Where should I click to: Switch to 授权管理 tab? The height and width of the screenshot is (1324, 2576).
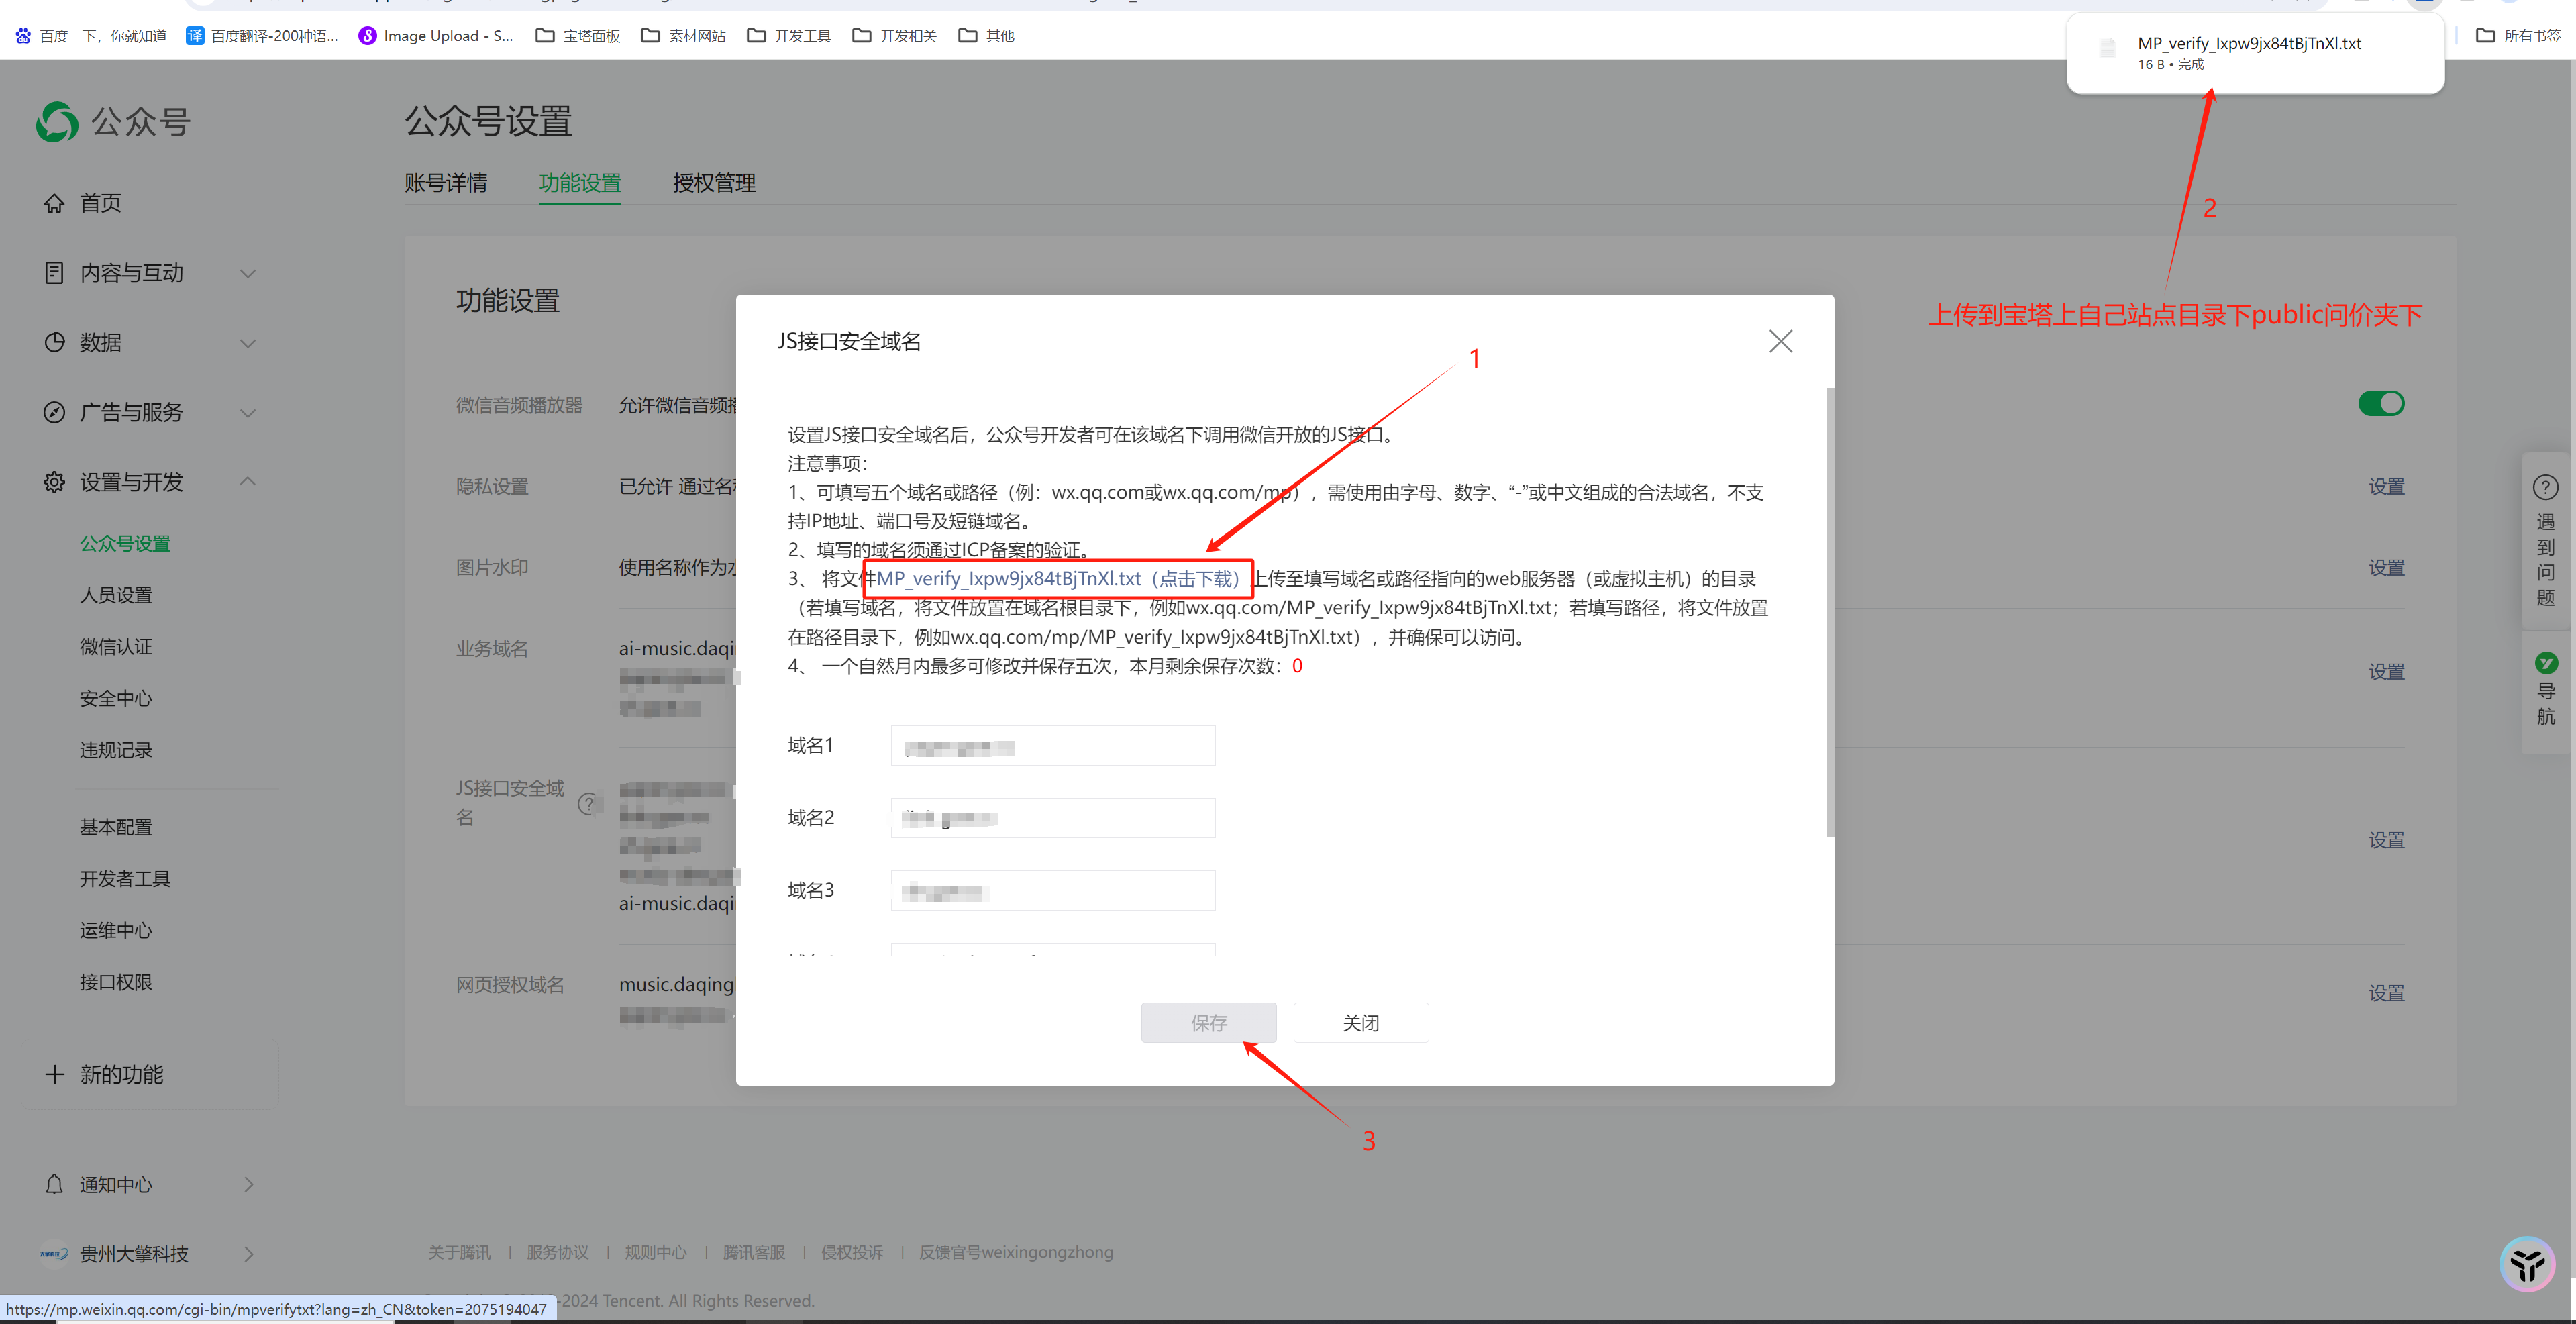(714, 183)
